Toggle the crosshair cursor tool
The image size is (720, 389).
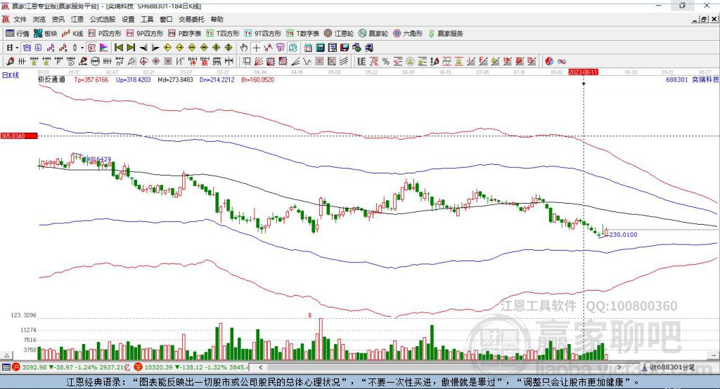pyautogui.click(x=257, y=48)
